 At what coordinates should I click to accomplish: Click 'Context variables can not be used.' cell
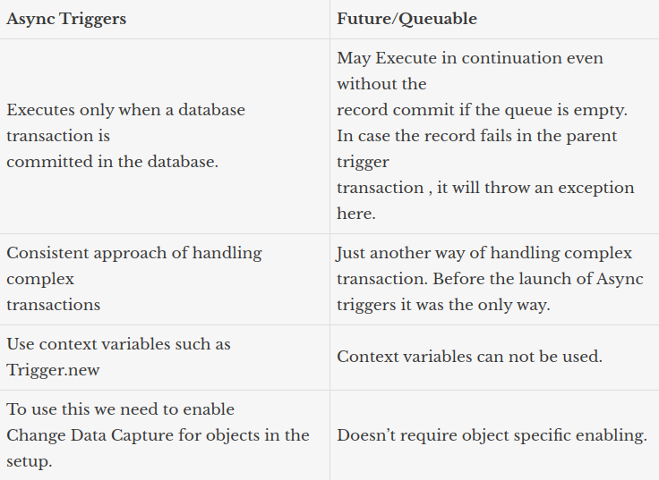coord(469,356)
